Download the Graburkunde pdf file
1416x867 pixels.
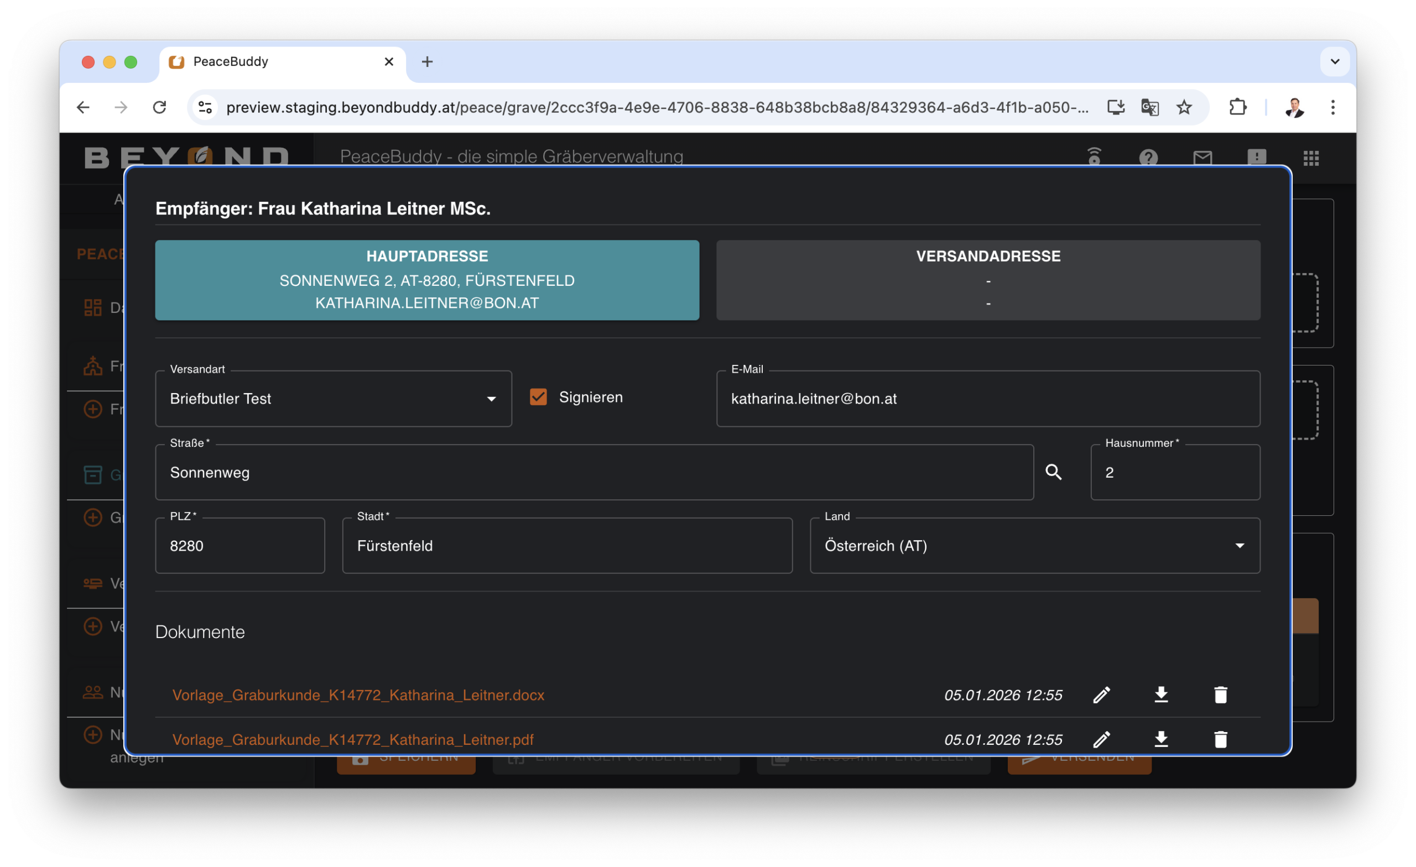pyautogui.click(x=1161, y=739)
